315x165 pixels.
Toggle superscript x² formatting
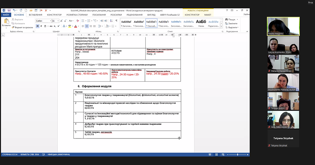[x=58, y=26]
